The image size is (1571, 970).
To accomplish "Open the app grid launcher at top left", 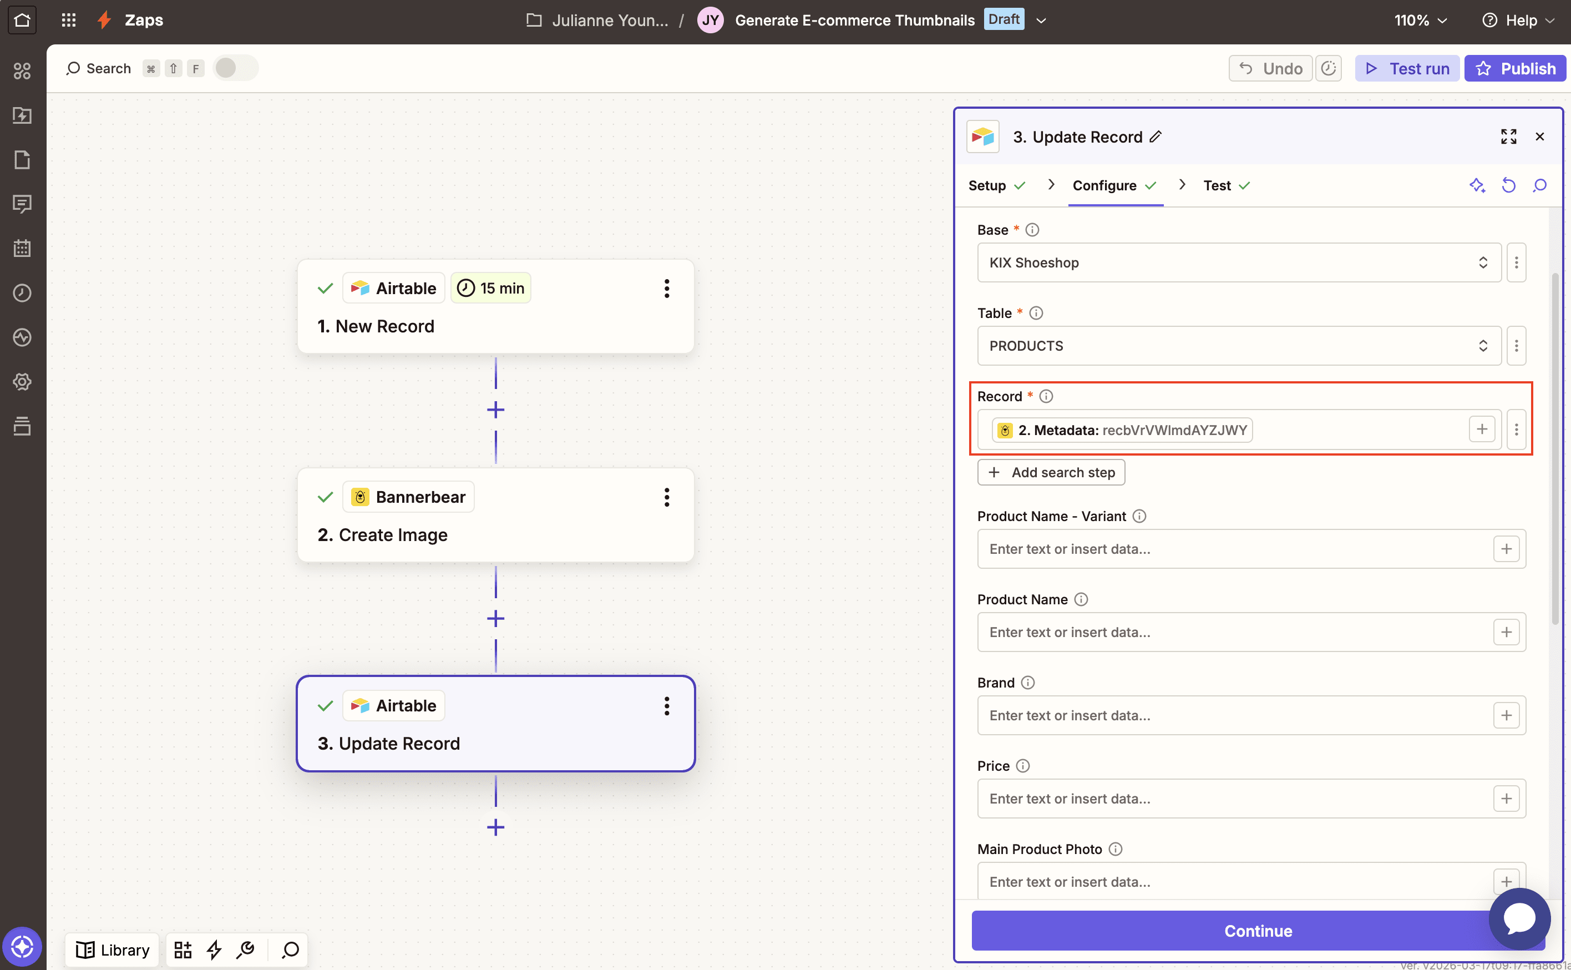I will (x=69, y=20).
